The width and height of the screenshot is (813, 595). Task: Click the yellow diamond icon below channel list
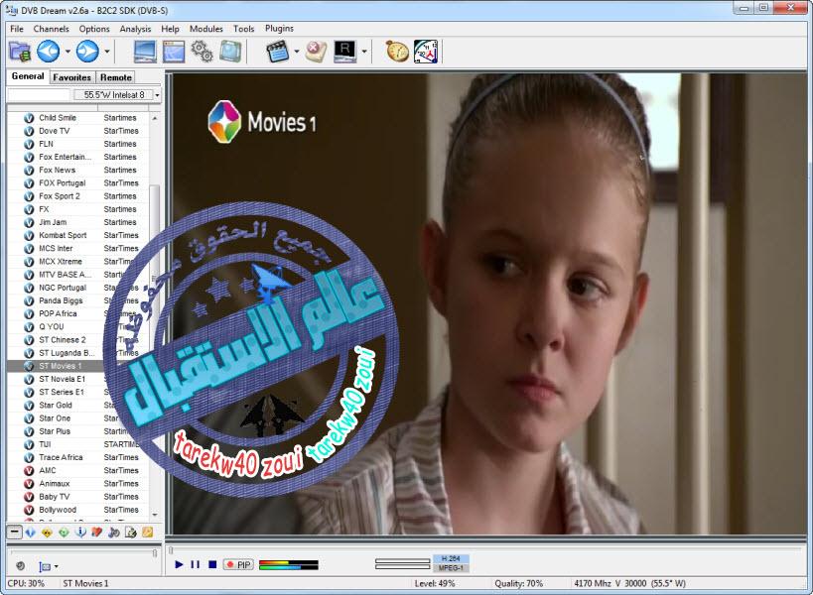click(48, 533)
